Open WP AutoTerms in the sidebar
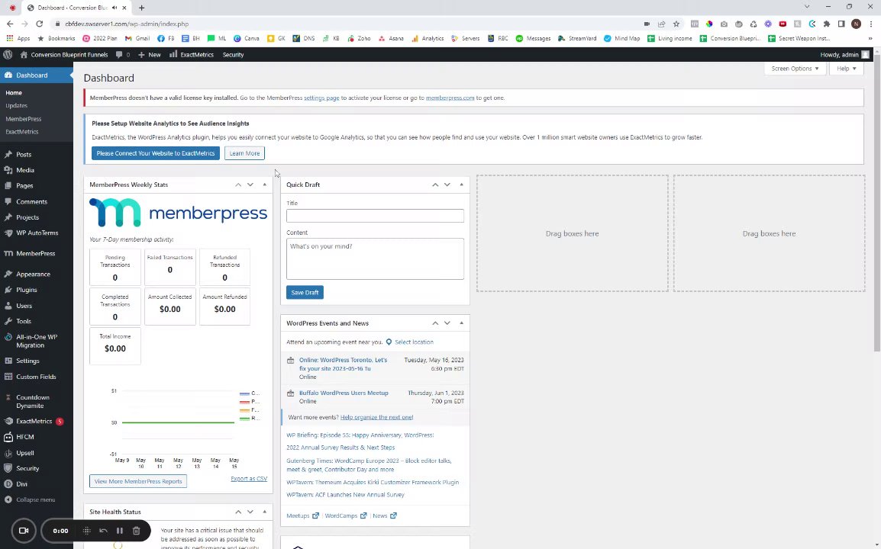 click(37, 233)
